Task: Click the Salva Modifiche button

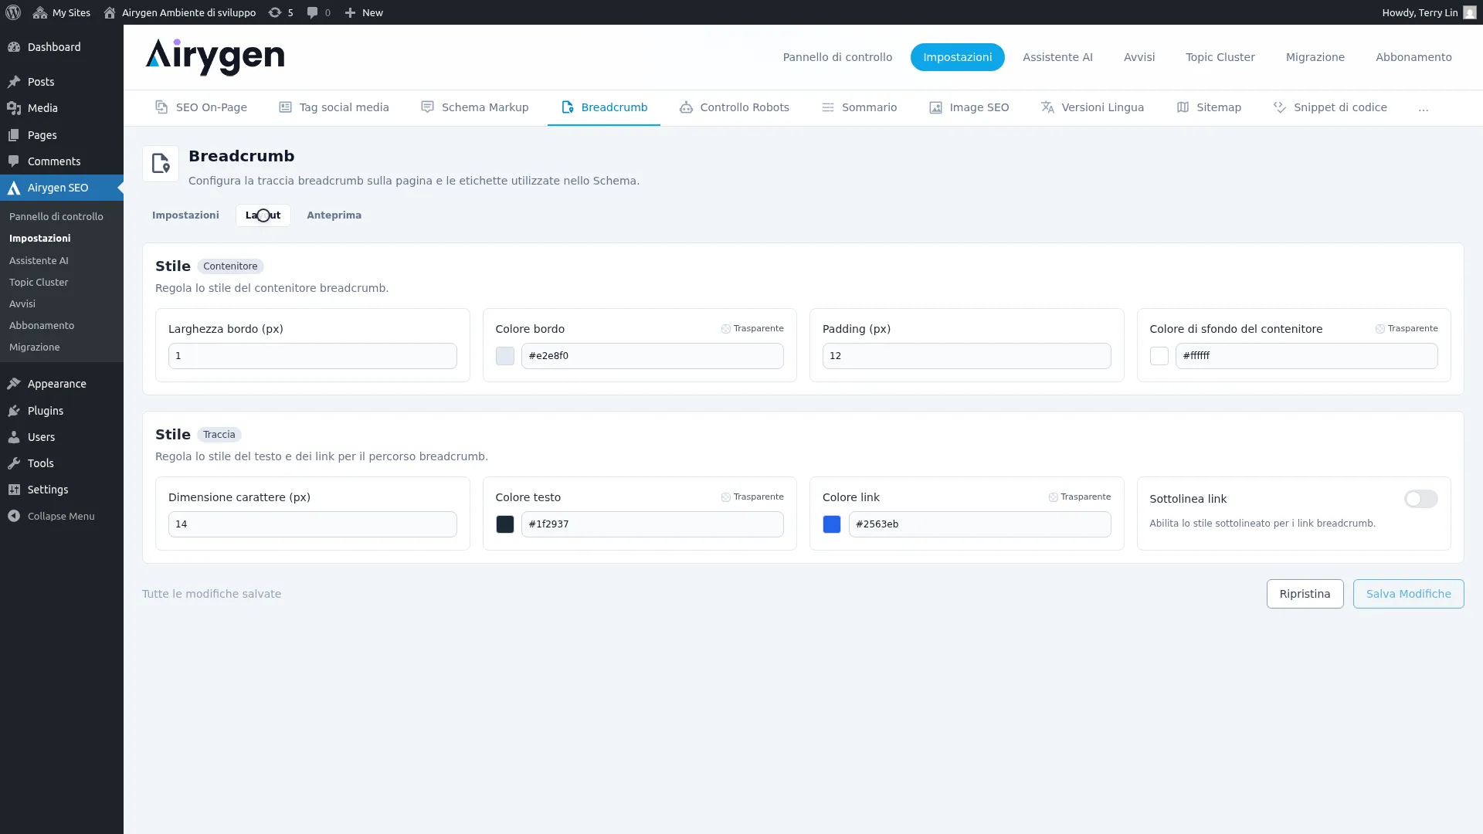Action: pos(1408,594)
